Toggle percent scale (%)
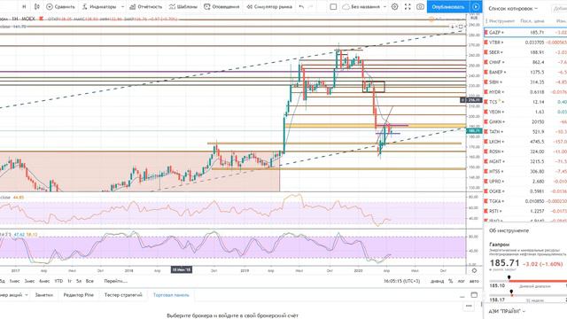This screenshot has height=319, width=567. click(451, 281)
